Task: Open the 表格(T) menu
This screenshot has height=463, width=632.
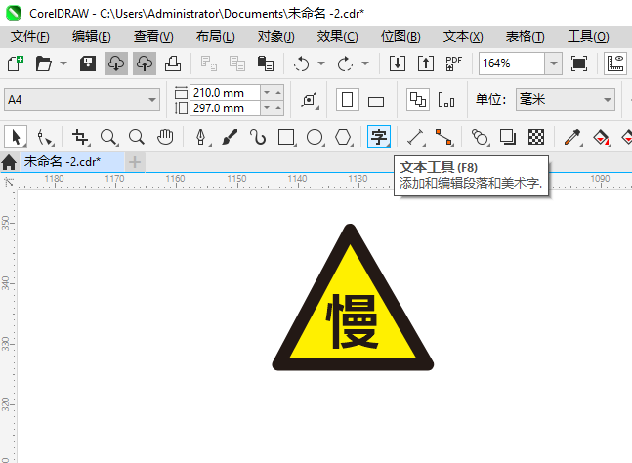Action: click(x=525, y=37)
